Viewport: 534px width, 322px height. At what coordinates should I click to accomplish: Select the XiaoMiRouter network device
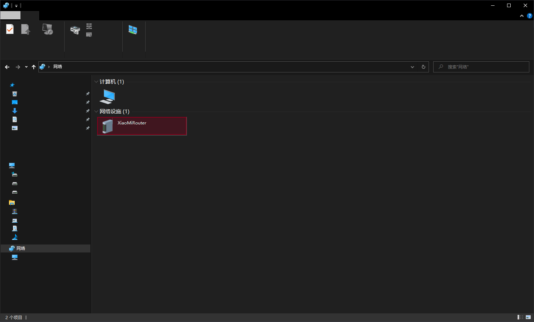[x=142, y=126]
